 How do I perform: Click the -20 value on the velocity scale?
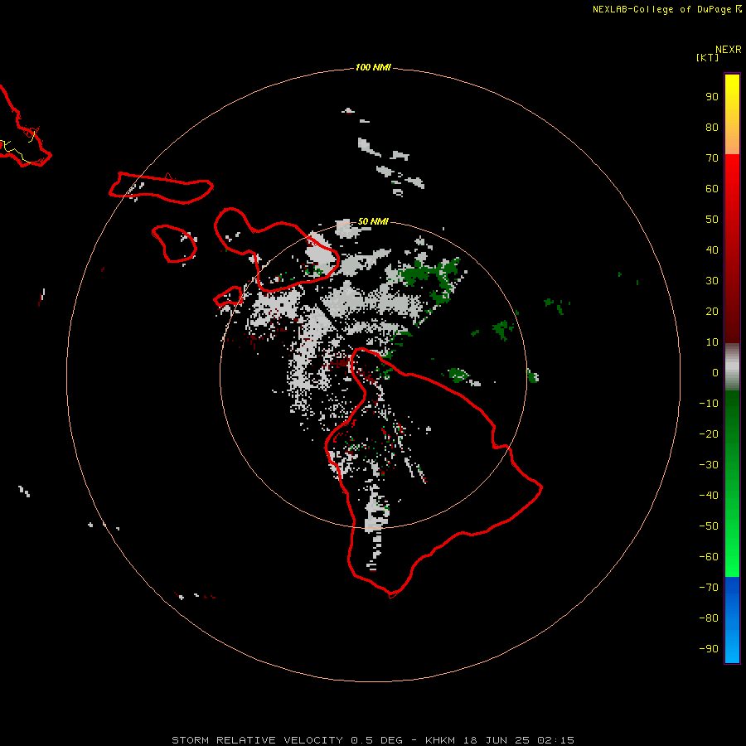[x=709, y=434]
